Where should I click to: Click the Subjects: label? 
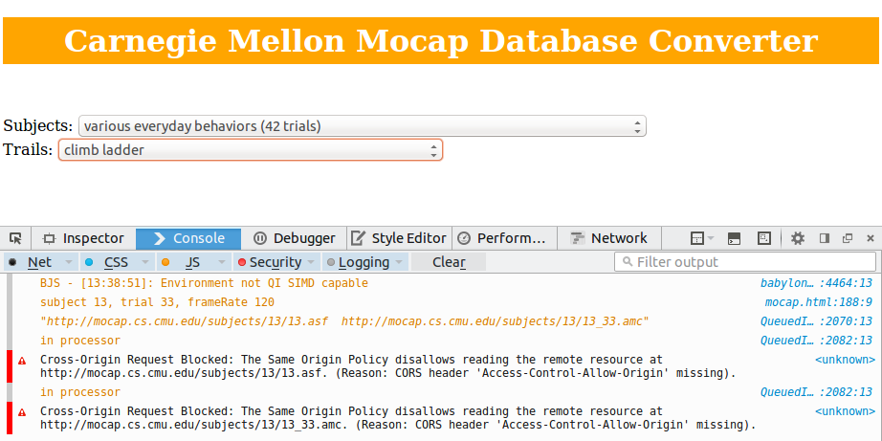click(37, 125)
